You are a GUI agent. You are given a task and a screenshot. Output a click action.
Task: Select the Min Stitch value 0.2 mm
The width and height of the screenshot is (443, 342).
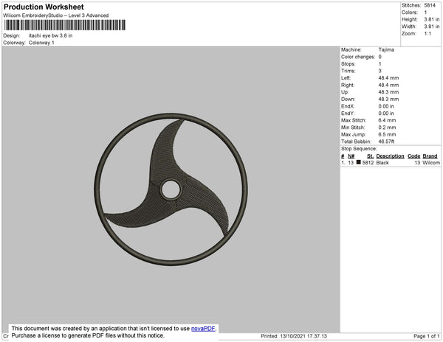(x=387, y=128)
